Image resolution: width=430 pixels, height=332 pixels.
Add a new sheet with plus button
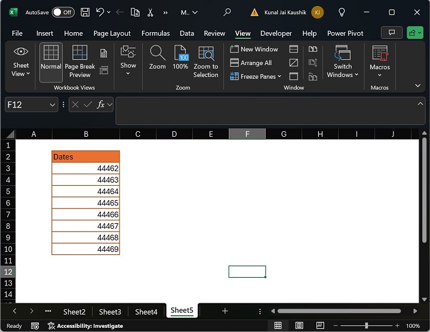coord(225,311)
